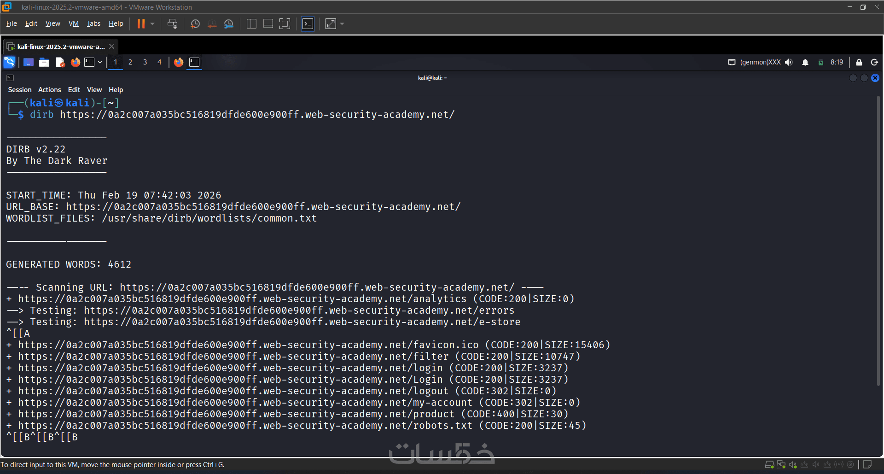This screenshot has width=884, height=474.
Task: Lock the Kali screen
Action: tap(859, 62)
